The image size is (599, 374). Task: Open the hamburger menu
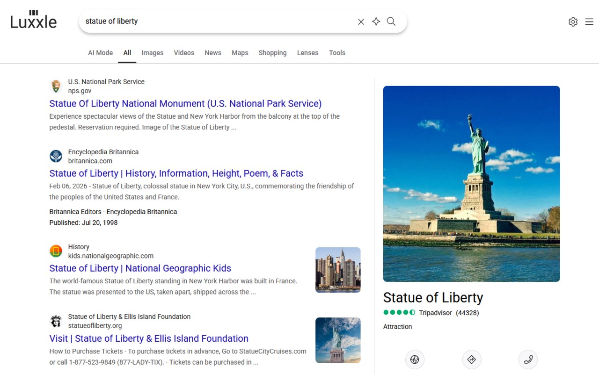589,22
